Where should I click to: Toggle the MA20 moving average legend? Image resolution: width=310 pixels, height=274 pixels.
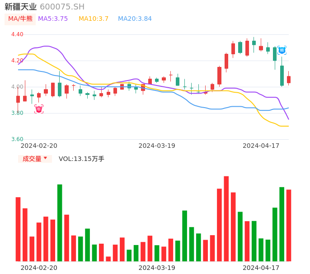click(135, 19)
